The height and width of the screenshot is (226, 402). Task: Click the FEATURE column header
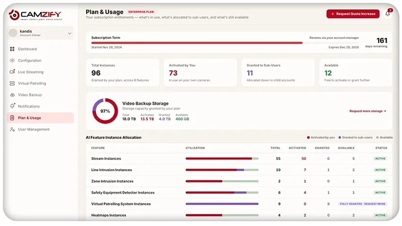point(98,148)
